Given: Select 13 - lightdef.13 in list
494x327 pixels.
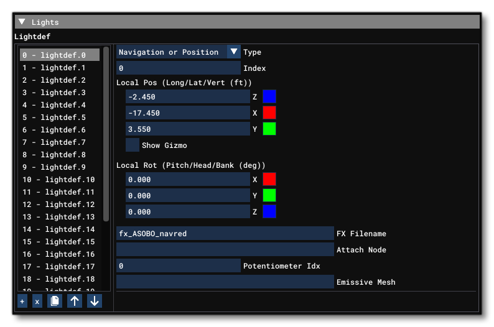Looking at the screenshot, I should (60, 216).
